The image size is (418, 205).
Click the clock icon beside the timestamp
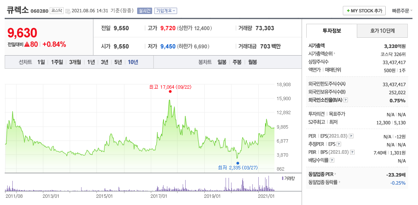tap(68, 11)
